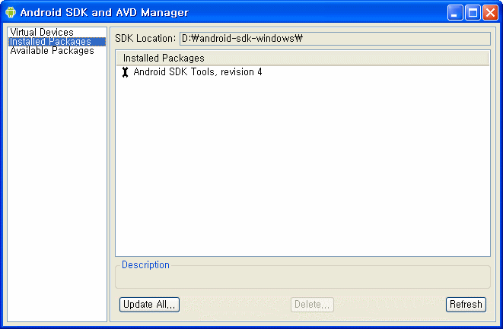Viewport: 503px width, 329px height.
Task: Click the Update All button
Action: (x=149, y=305)
